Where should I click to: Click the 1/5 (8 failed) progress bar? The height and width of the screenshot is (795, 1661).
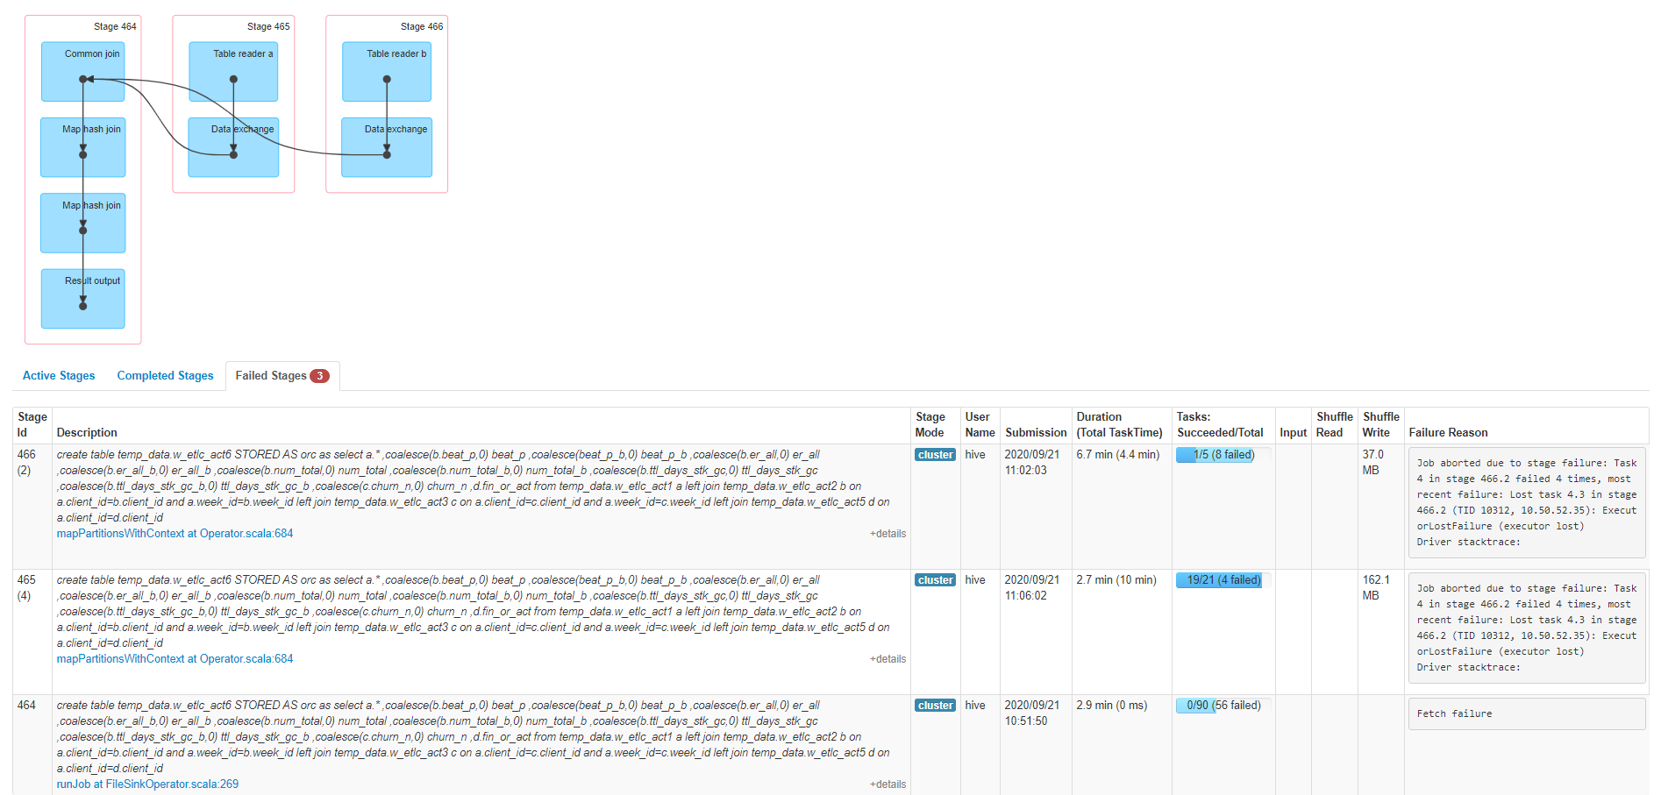[1223, 455]
